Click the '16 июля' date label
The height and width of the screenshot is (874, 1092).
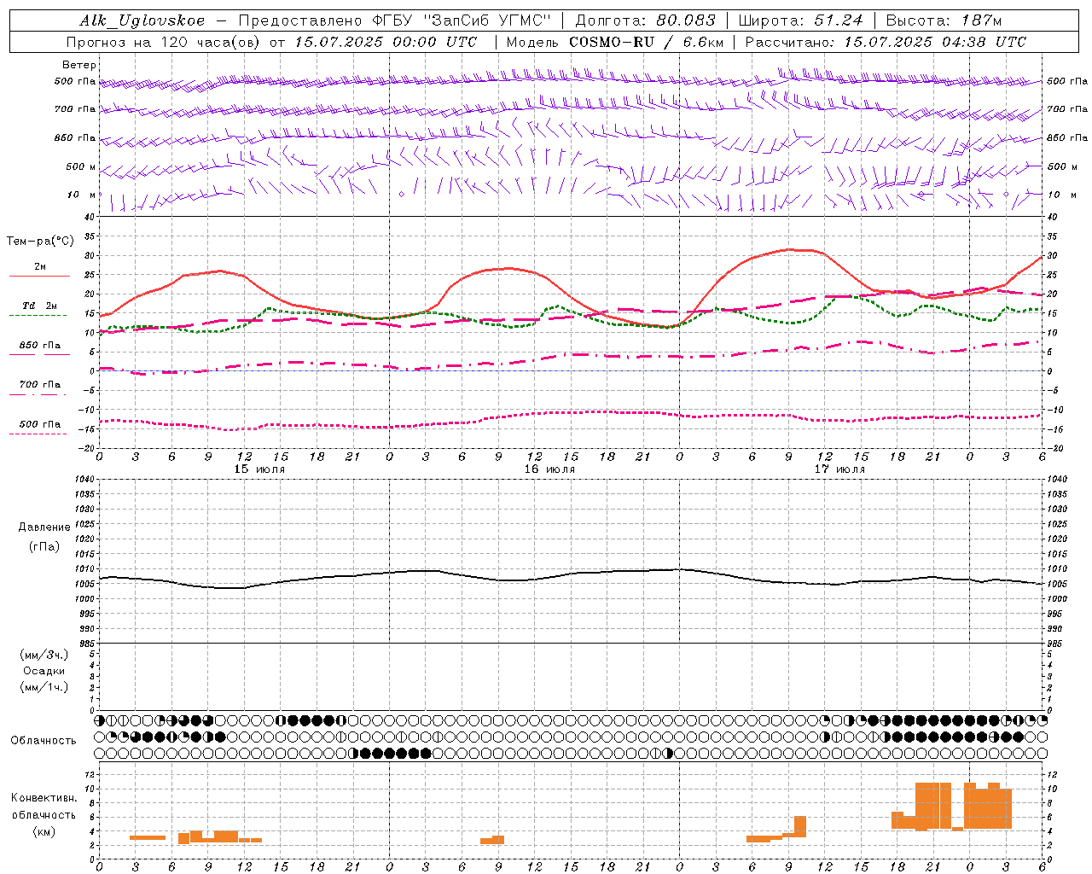coord(549,469)
